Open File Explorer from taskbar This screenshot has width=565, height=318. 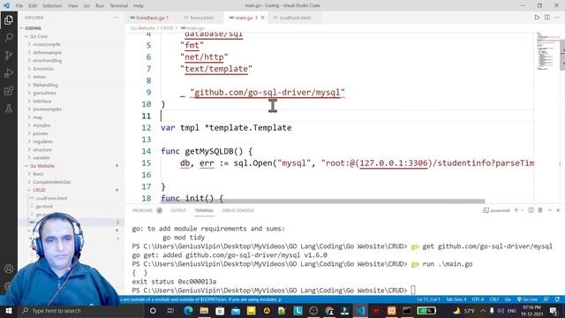[x=204, y=310]
